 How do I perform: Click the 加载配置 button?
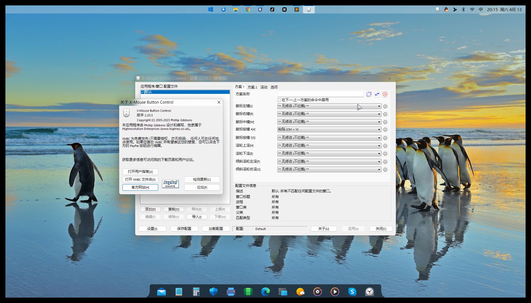(x=216, y=229)
